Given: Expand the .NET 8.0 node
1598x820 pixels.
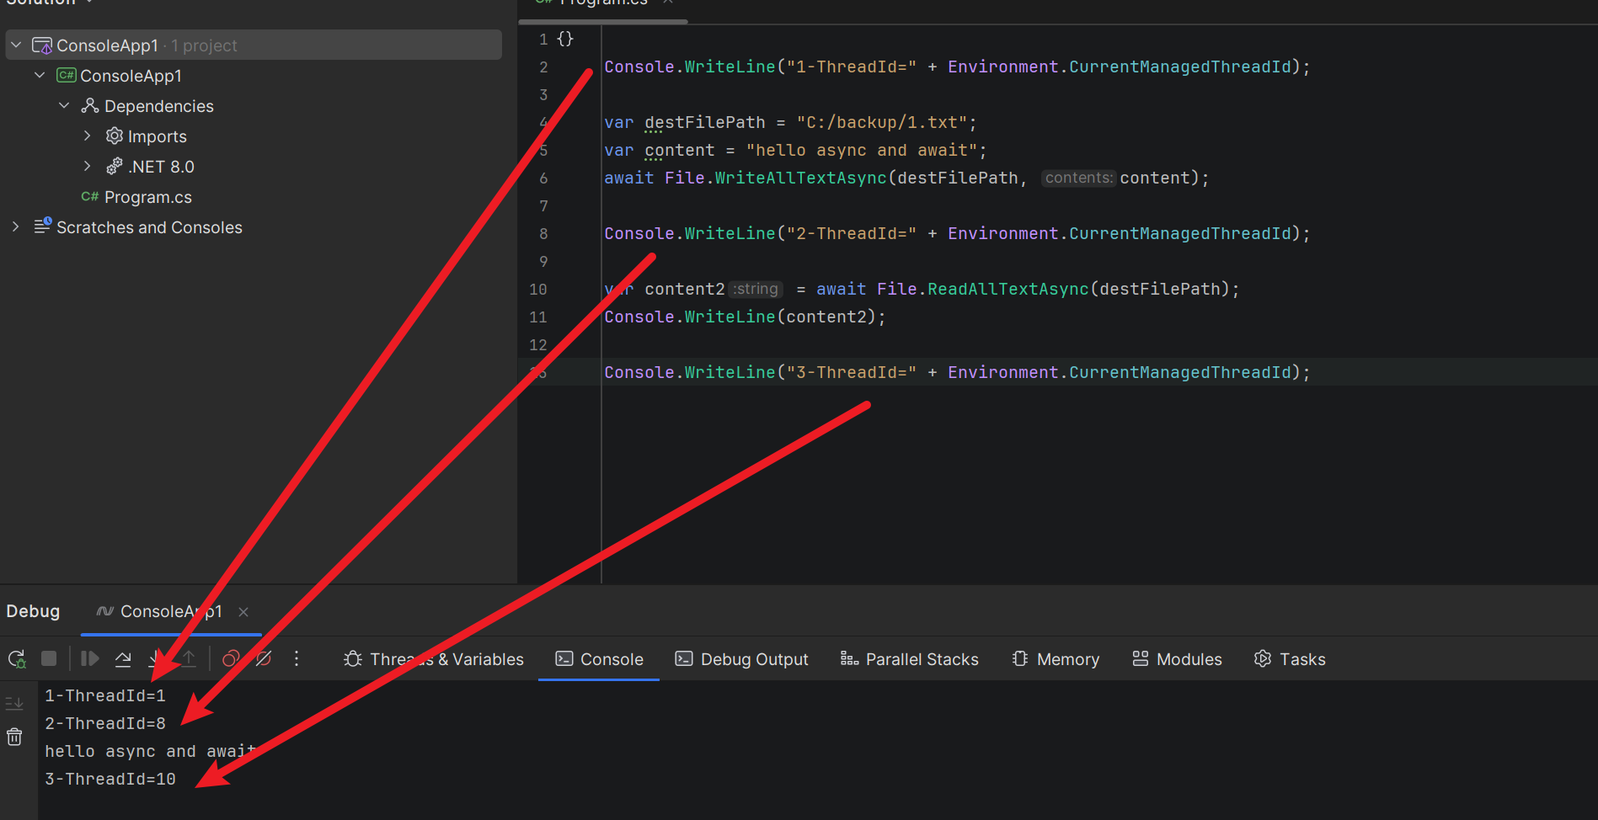Looking at the screenshot, I should click(87, 167).
